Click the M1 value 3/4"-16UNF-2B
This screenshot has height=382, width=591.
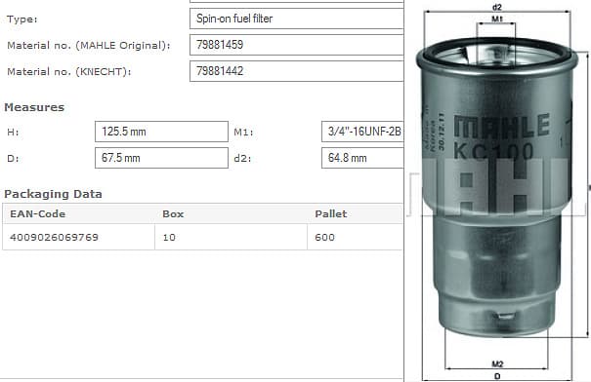click(362, 132)
